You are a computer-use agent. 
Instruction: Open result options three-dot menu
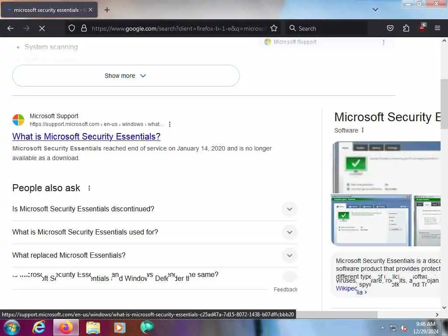point(170,124)
